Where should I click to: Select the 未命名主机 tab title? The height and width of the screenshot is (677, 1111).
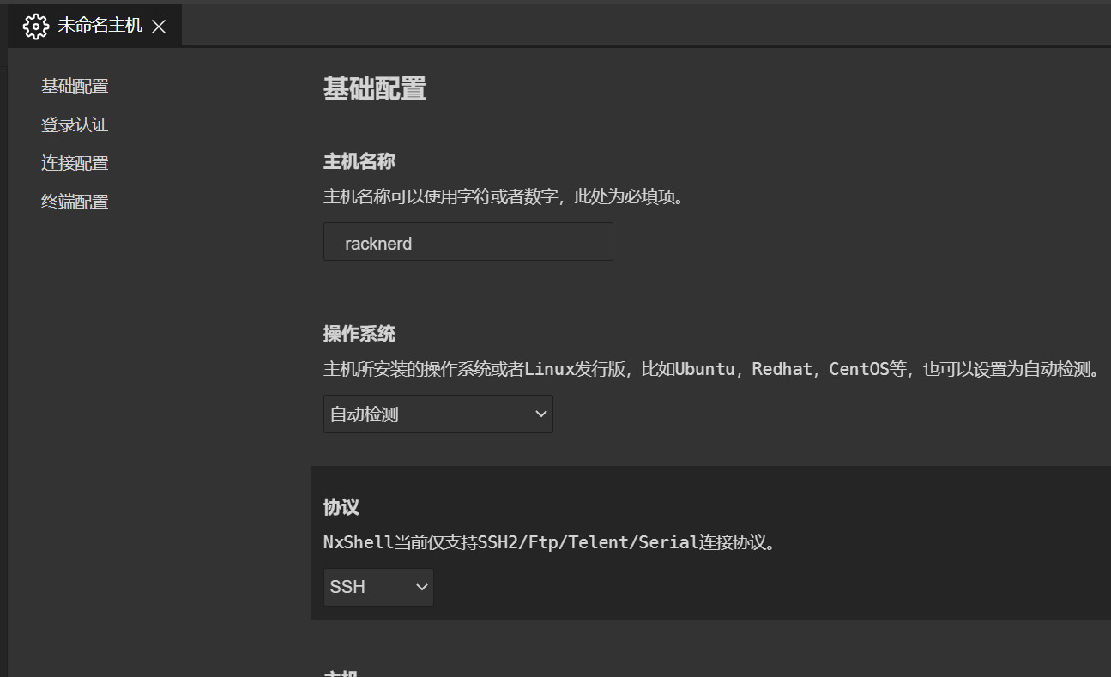tap(100, 26)
